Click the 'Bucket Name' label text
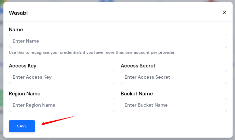Screen dimensions: 235x140 [x=137, y=94]
